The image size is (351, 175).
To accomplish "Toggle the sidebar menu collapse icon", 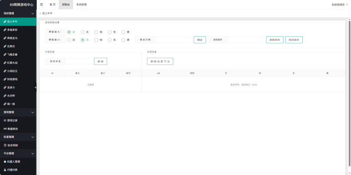I will [x=41, y=4].
